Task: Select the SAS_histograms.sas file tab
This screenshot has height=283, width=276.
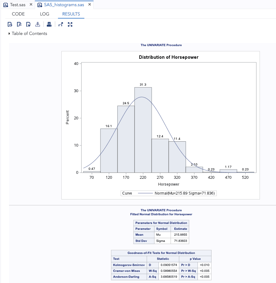Action: (x=64, y=5)
